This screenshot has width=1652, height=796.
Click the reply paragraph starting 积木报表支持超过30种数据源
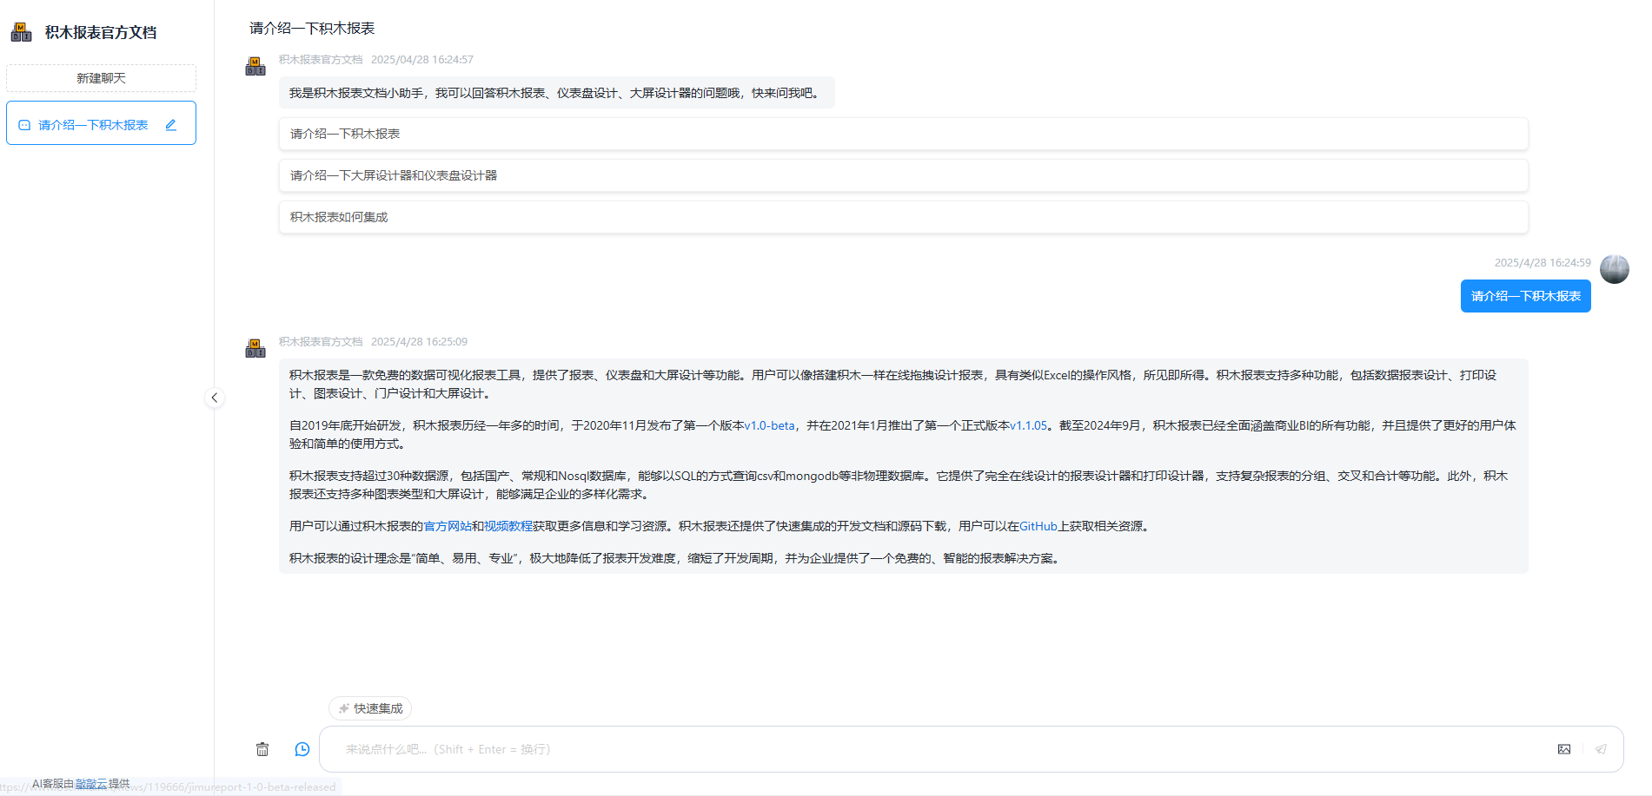point(899,484)
